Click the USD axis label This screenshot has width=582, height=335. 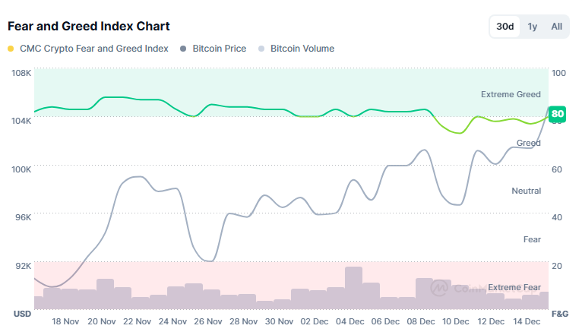click(x=21, y=313)
